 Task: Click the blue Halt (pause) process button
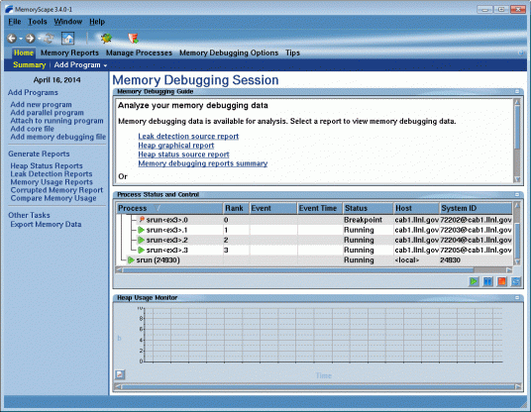pos(487,281)
